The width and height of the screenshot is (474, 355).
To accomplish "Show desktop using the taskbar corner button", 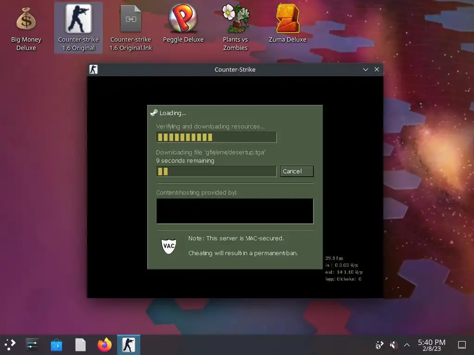I will (x=462, y=345).
